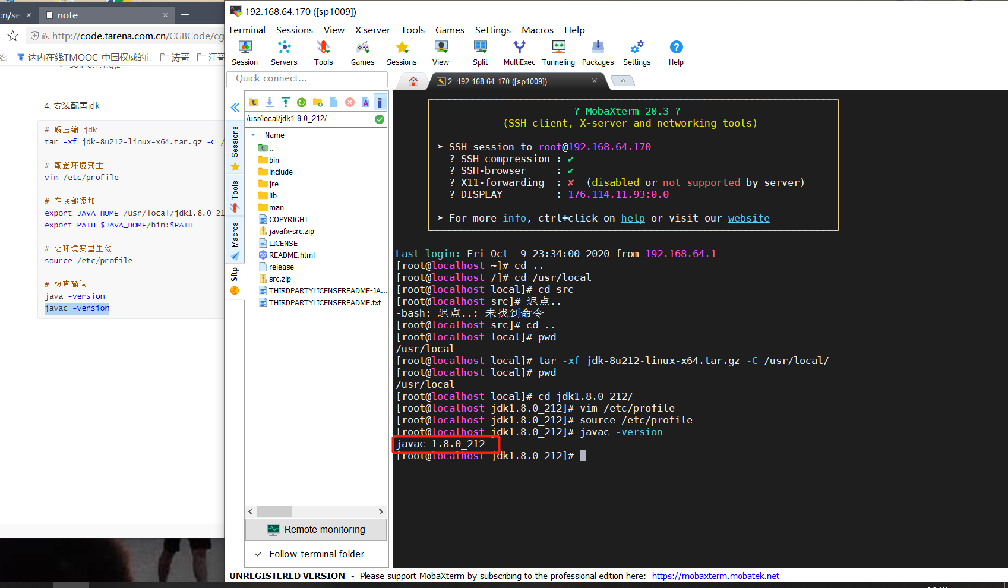This screenshot has width=1008, height=588.
Task: Go to parent directory in SFTP toolbar
Action: coord(254,102)
